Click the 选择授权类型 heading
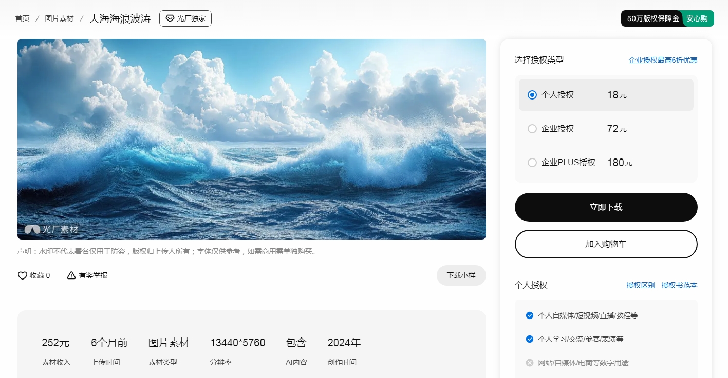The width and height of the screenshot is (728, 378). (x=539, y=60)
